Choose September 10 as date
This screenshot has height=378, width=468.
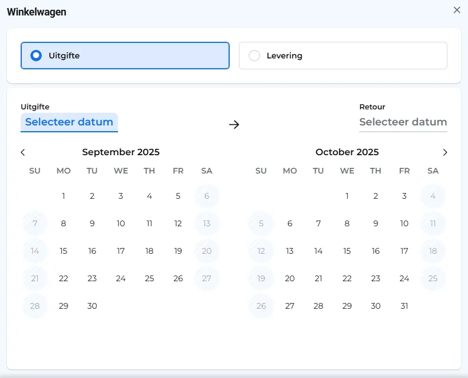(121, 223)
